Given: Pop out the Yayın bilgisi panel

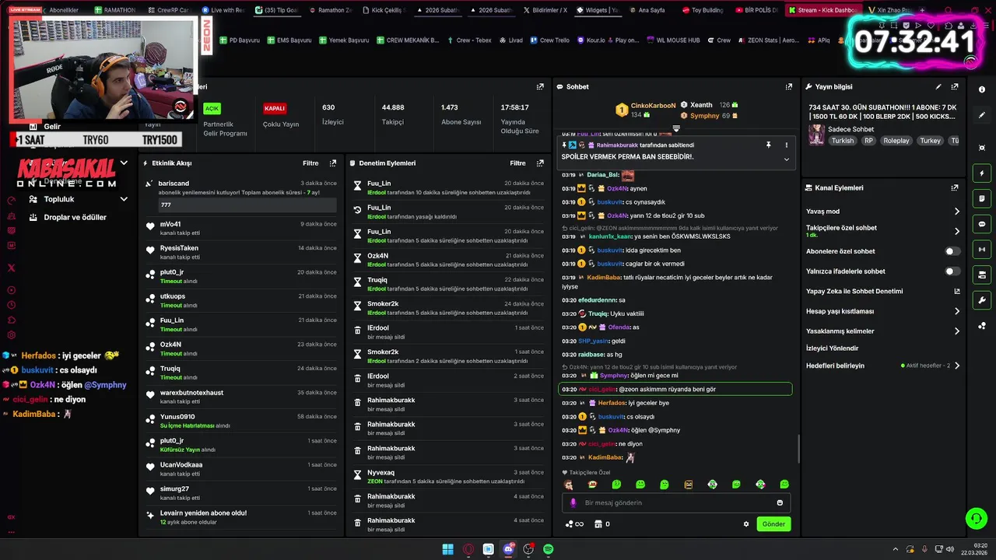Looking at the screenshot, I should (955, 87).
